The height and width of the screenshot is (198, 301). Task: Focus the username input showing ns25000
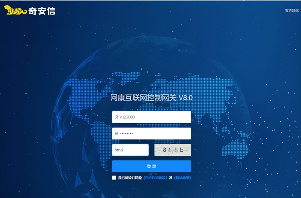point(151,116)
